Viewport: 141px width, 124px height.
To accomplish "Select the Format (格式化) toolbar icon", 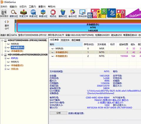I will 53,14.
